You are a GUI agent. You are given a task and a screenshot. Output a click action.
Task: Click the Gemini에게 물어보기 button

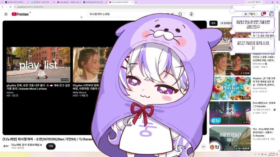point(254,2)
